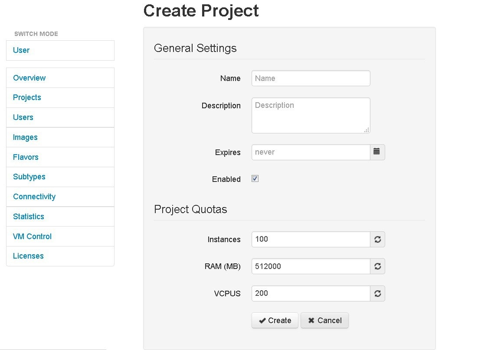Reset the RAM (MB) quota refresh icon
491x350 pixels.
(377, 266)
